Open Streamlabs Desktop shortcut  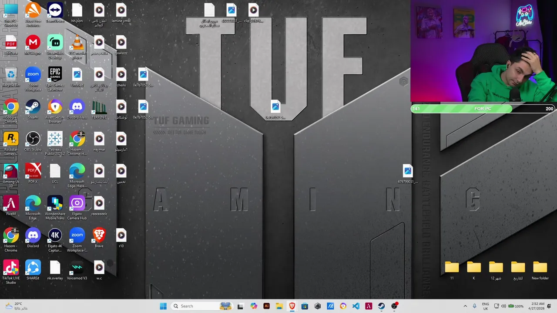click(55, 47)
